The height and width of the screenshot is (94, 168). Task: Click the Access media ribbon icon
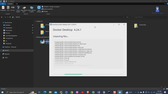pyautogui.click(x=18, y=9)
